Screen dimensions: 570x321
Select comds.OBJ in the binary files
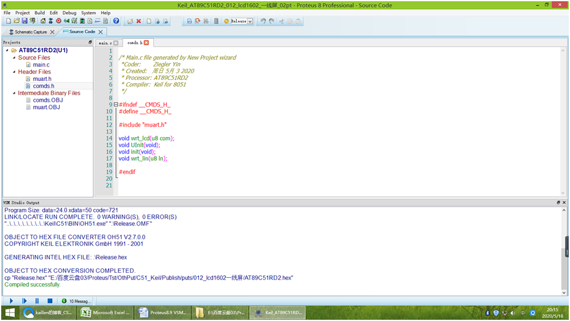point(48,100)
